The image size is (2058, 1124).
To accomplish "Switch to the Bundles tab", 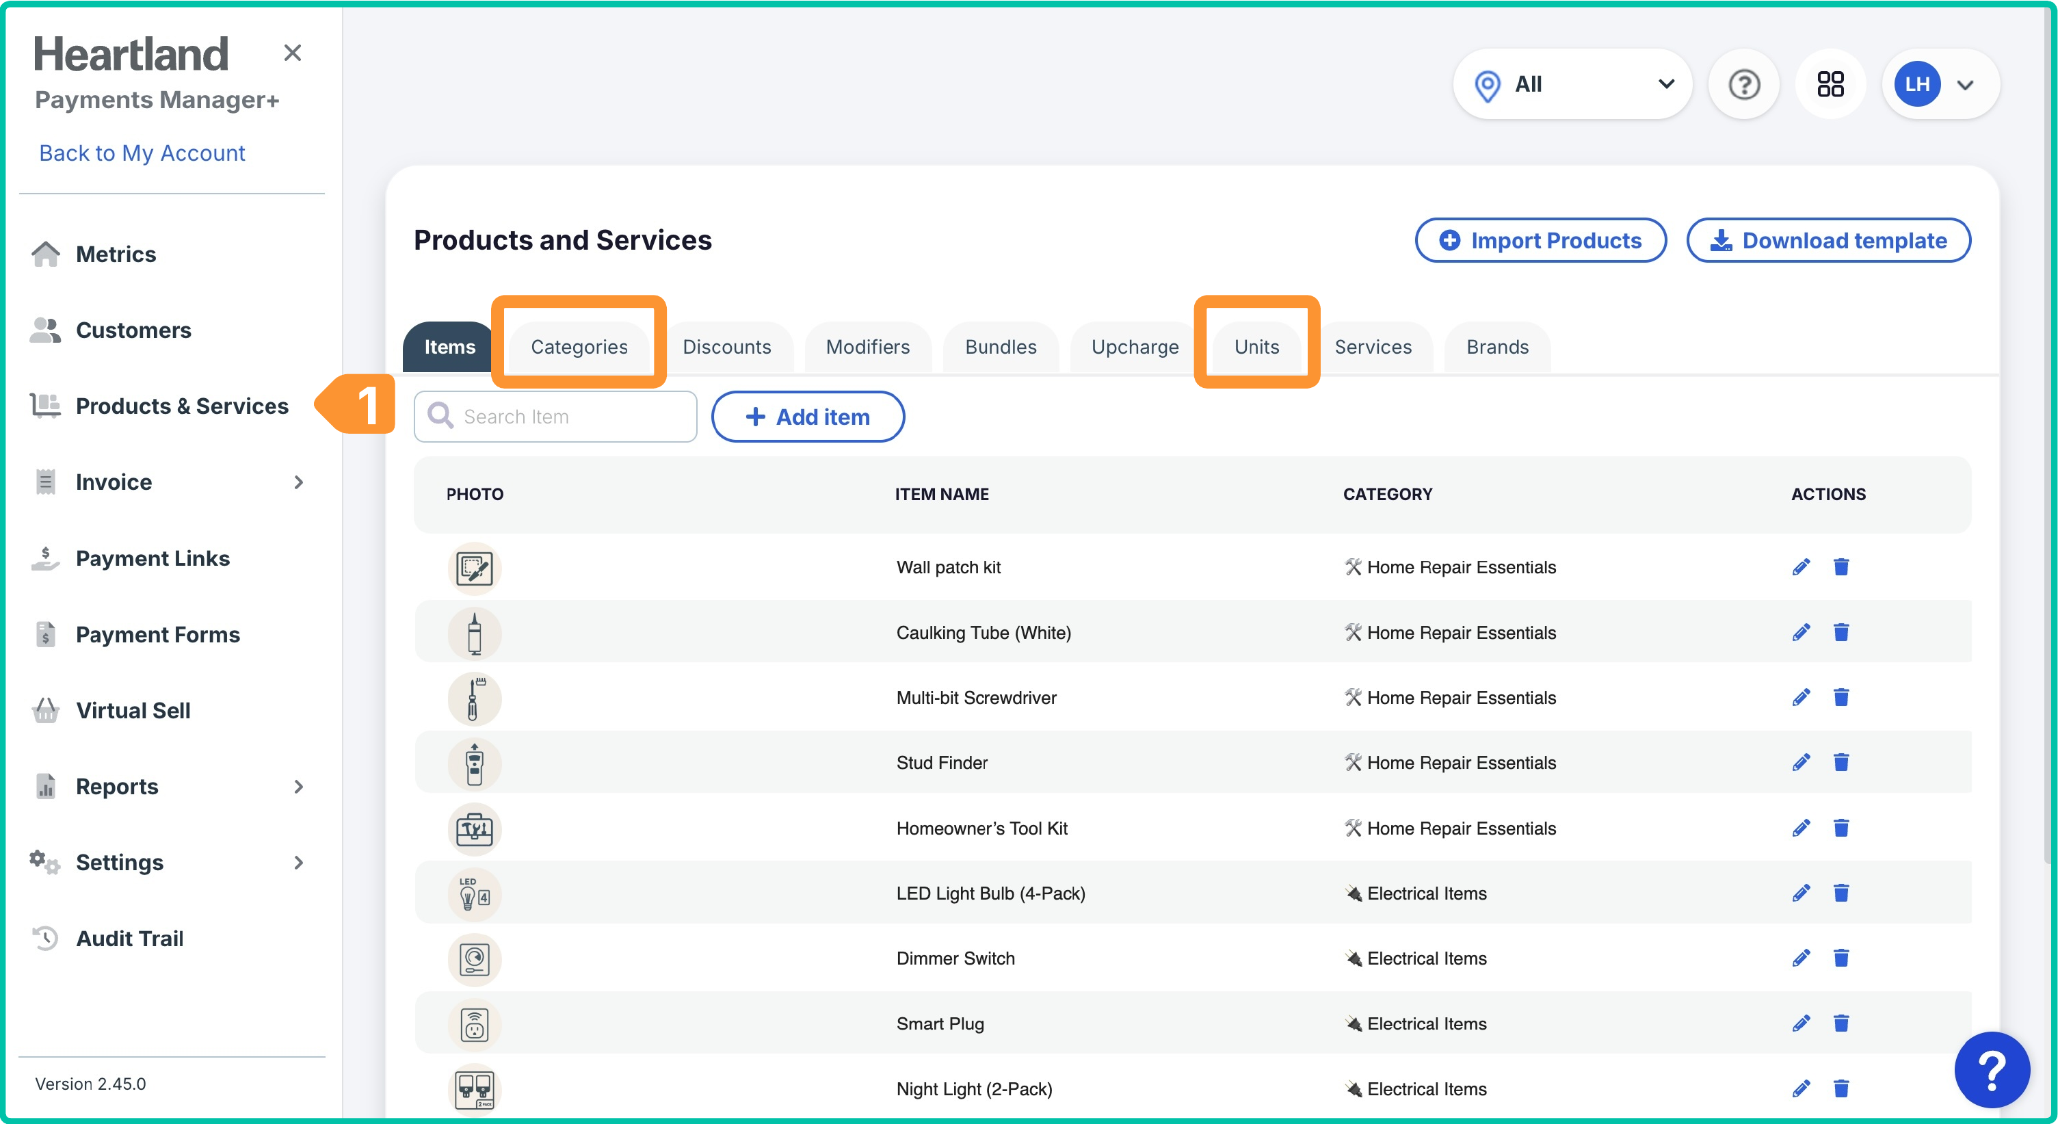I will tap(1000, 348).
